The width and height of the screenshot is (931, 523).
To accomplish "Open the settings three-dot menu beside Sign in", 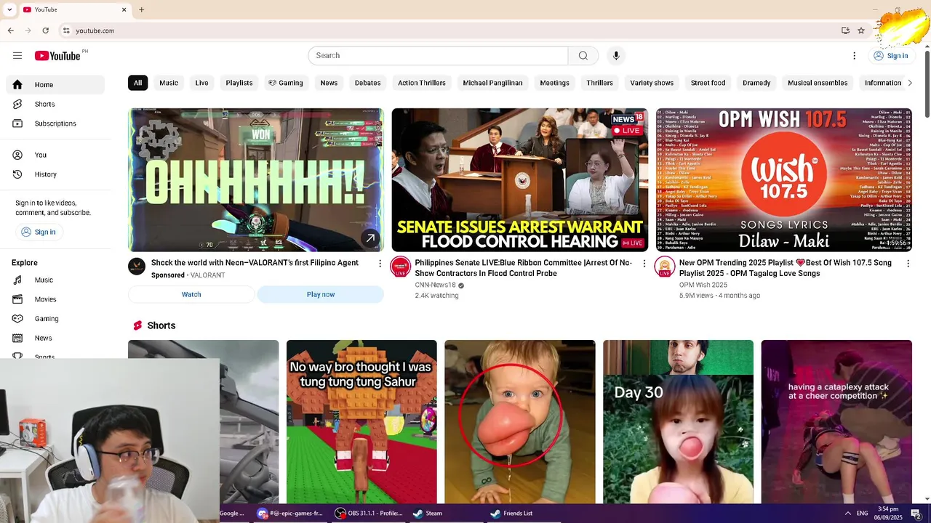I will (x=855, y=56).
